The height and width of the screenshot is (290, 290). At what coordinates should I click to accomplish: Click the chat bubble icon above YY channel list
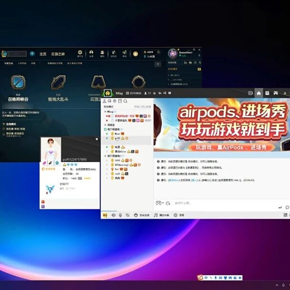tap(110, 101)
